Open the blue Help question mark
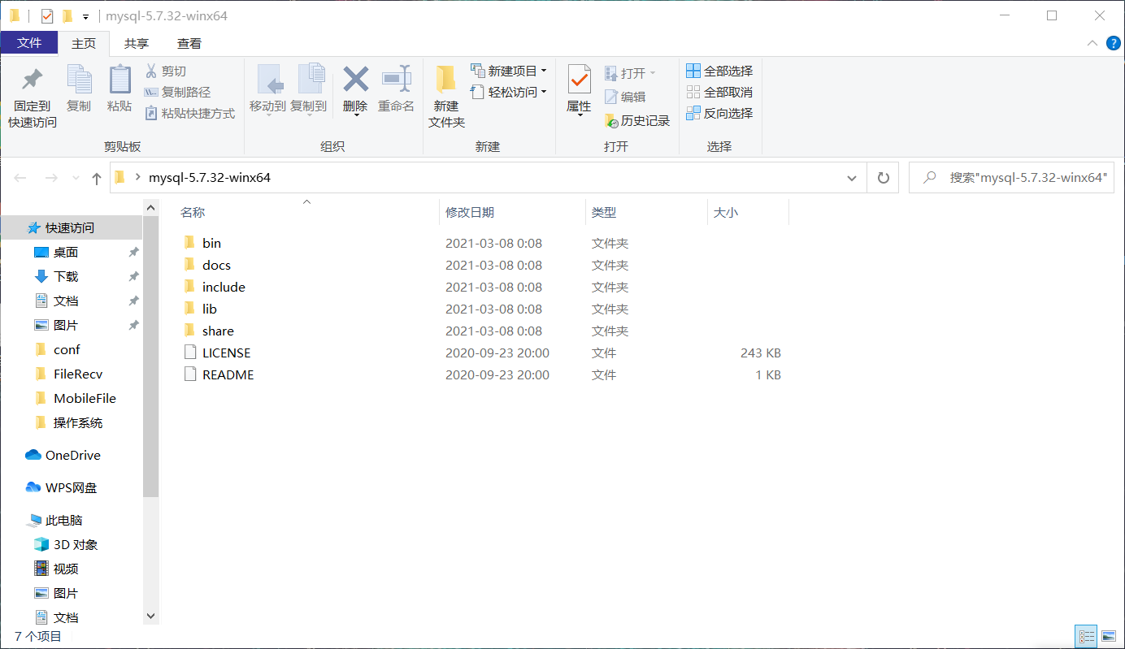This screenshot has width=1125, height=649. pyautogui.click(x=1113, y=44)
